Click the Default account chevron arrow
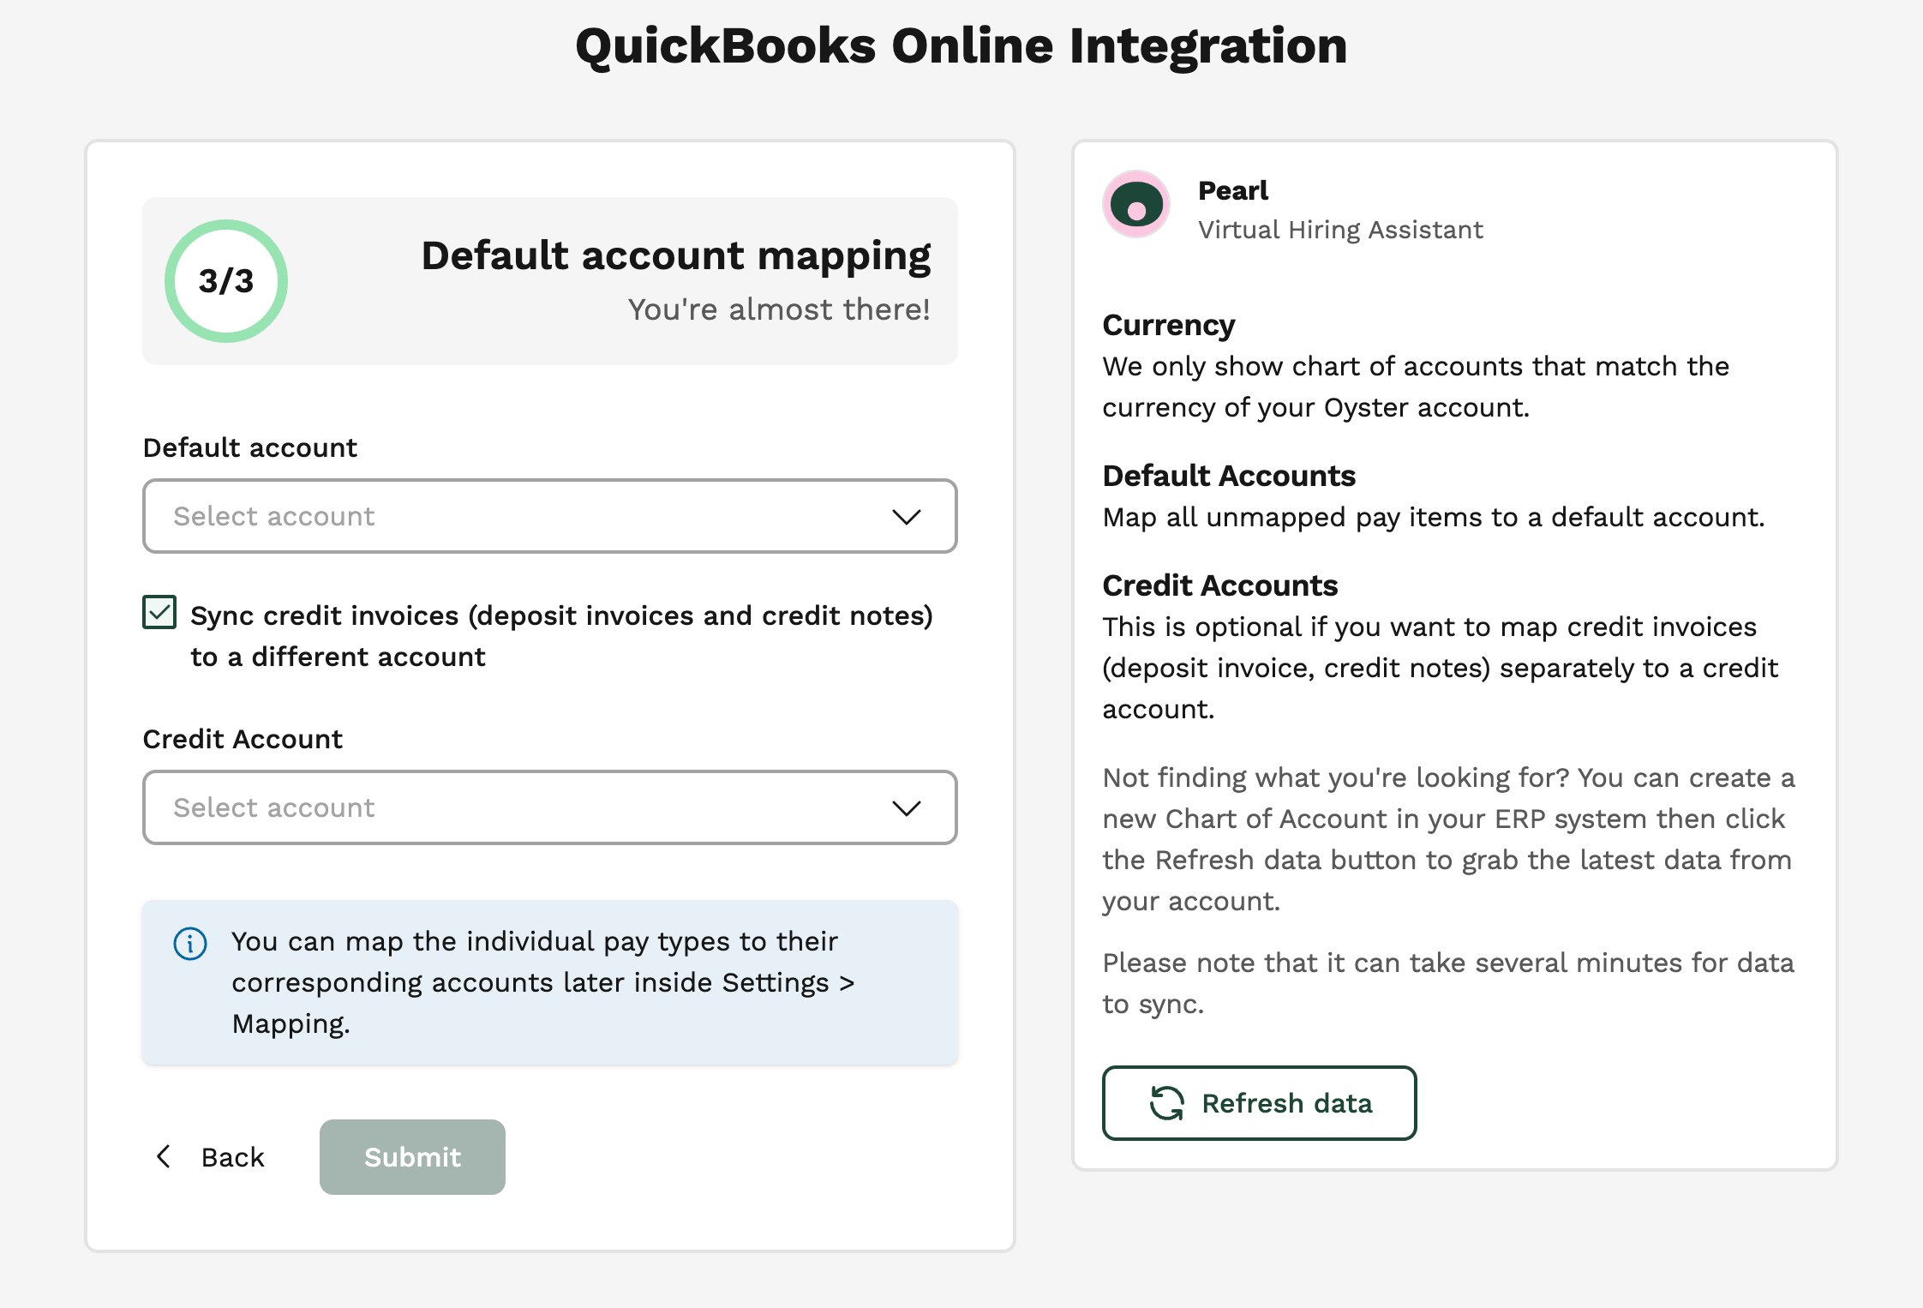The height and width of the screenshot is (1308, 1923). [906, 517]
